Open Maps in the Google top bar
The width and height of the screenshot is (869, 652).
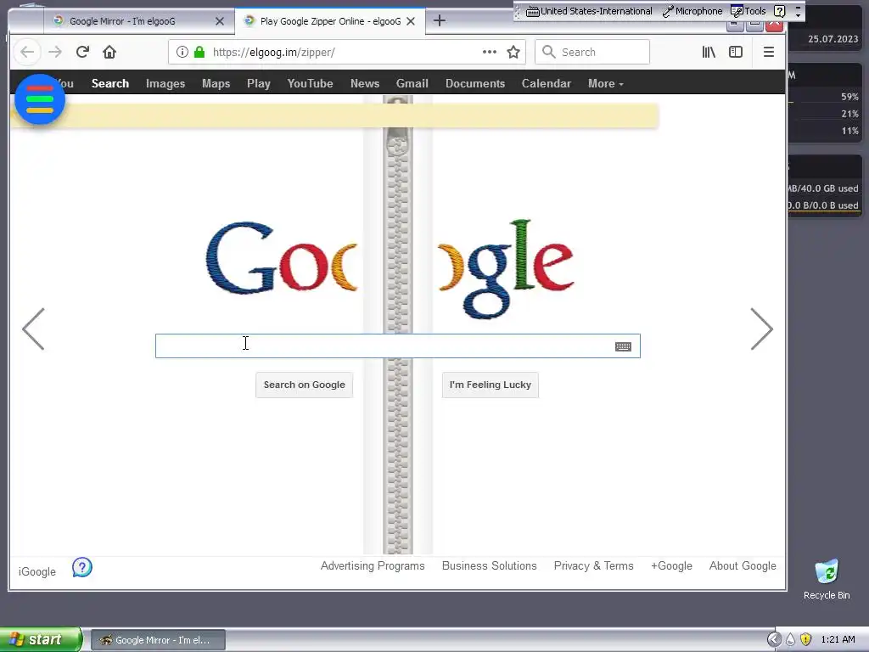click(216, 84)
